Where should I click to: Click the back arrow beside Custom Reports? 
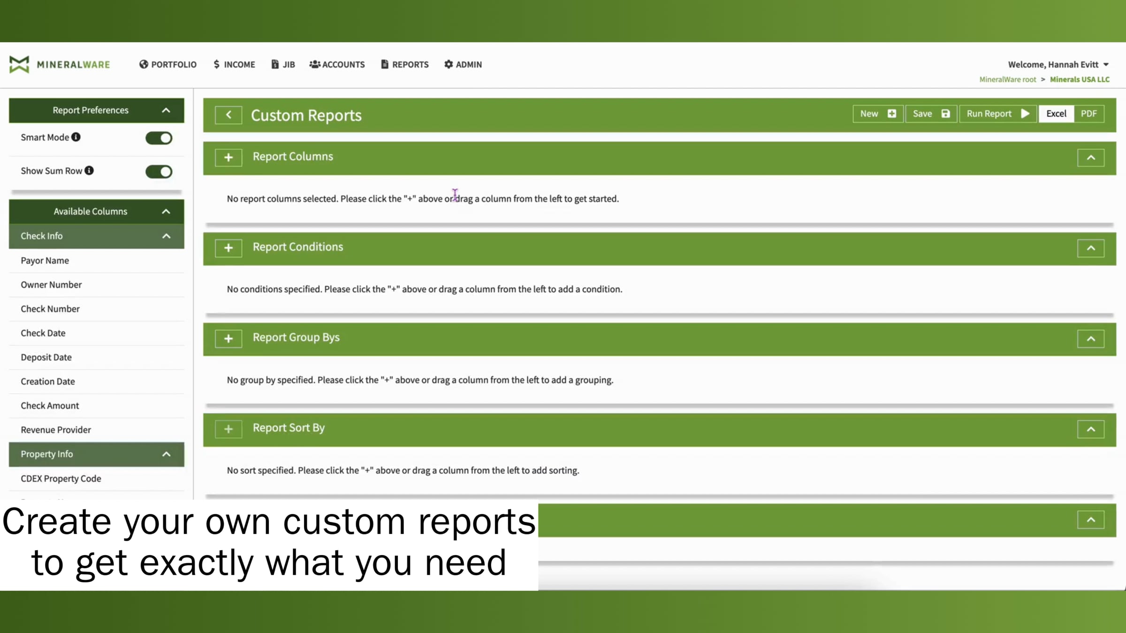tap(228, 115)
